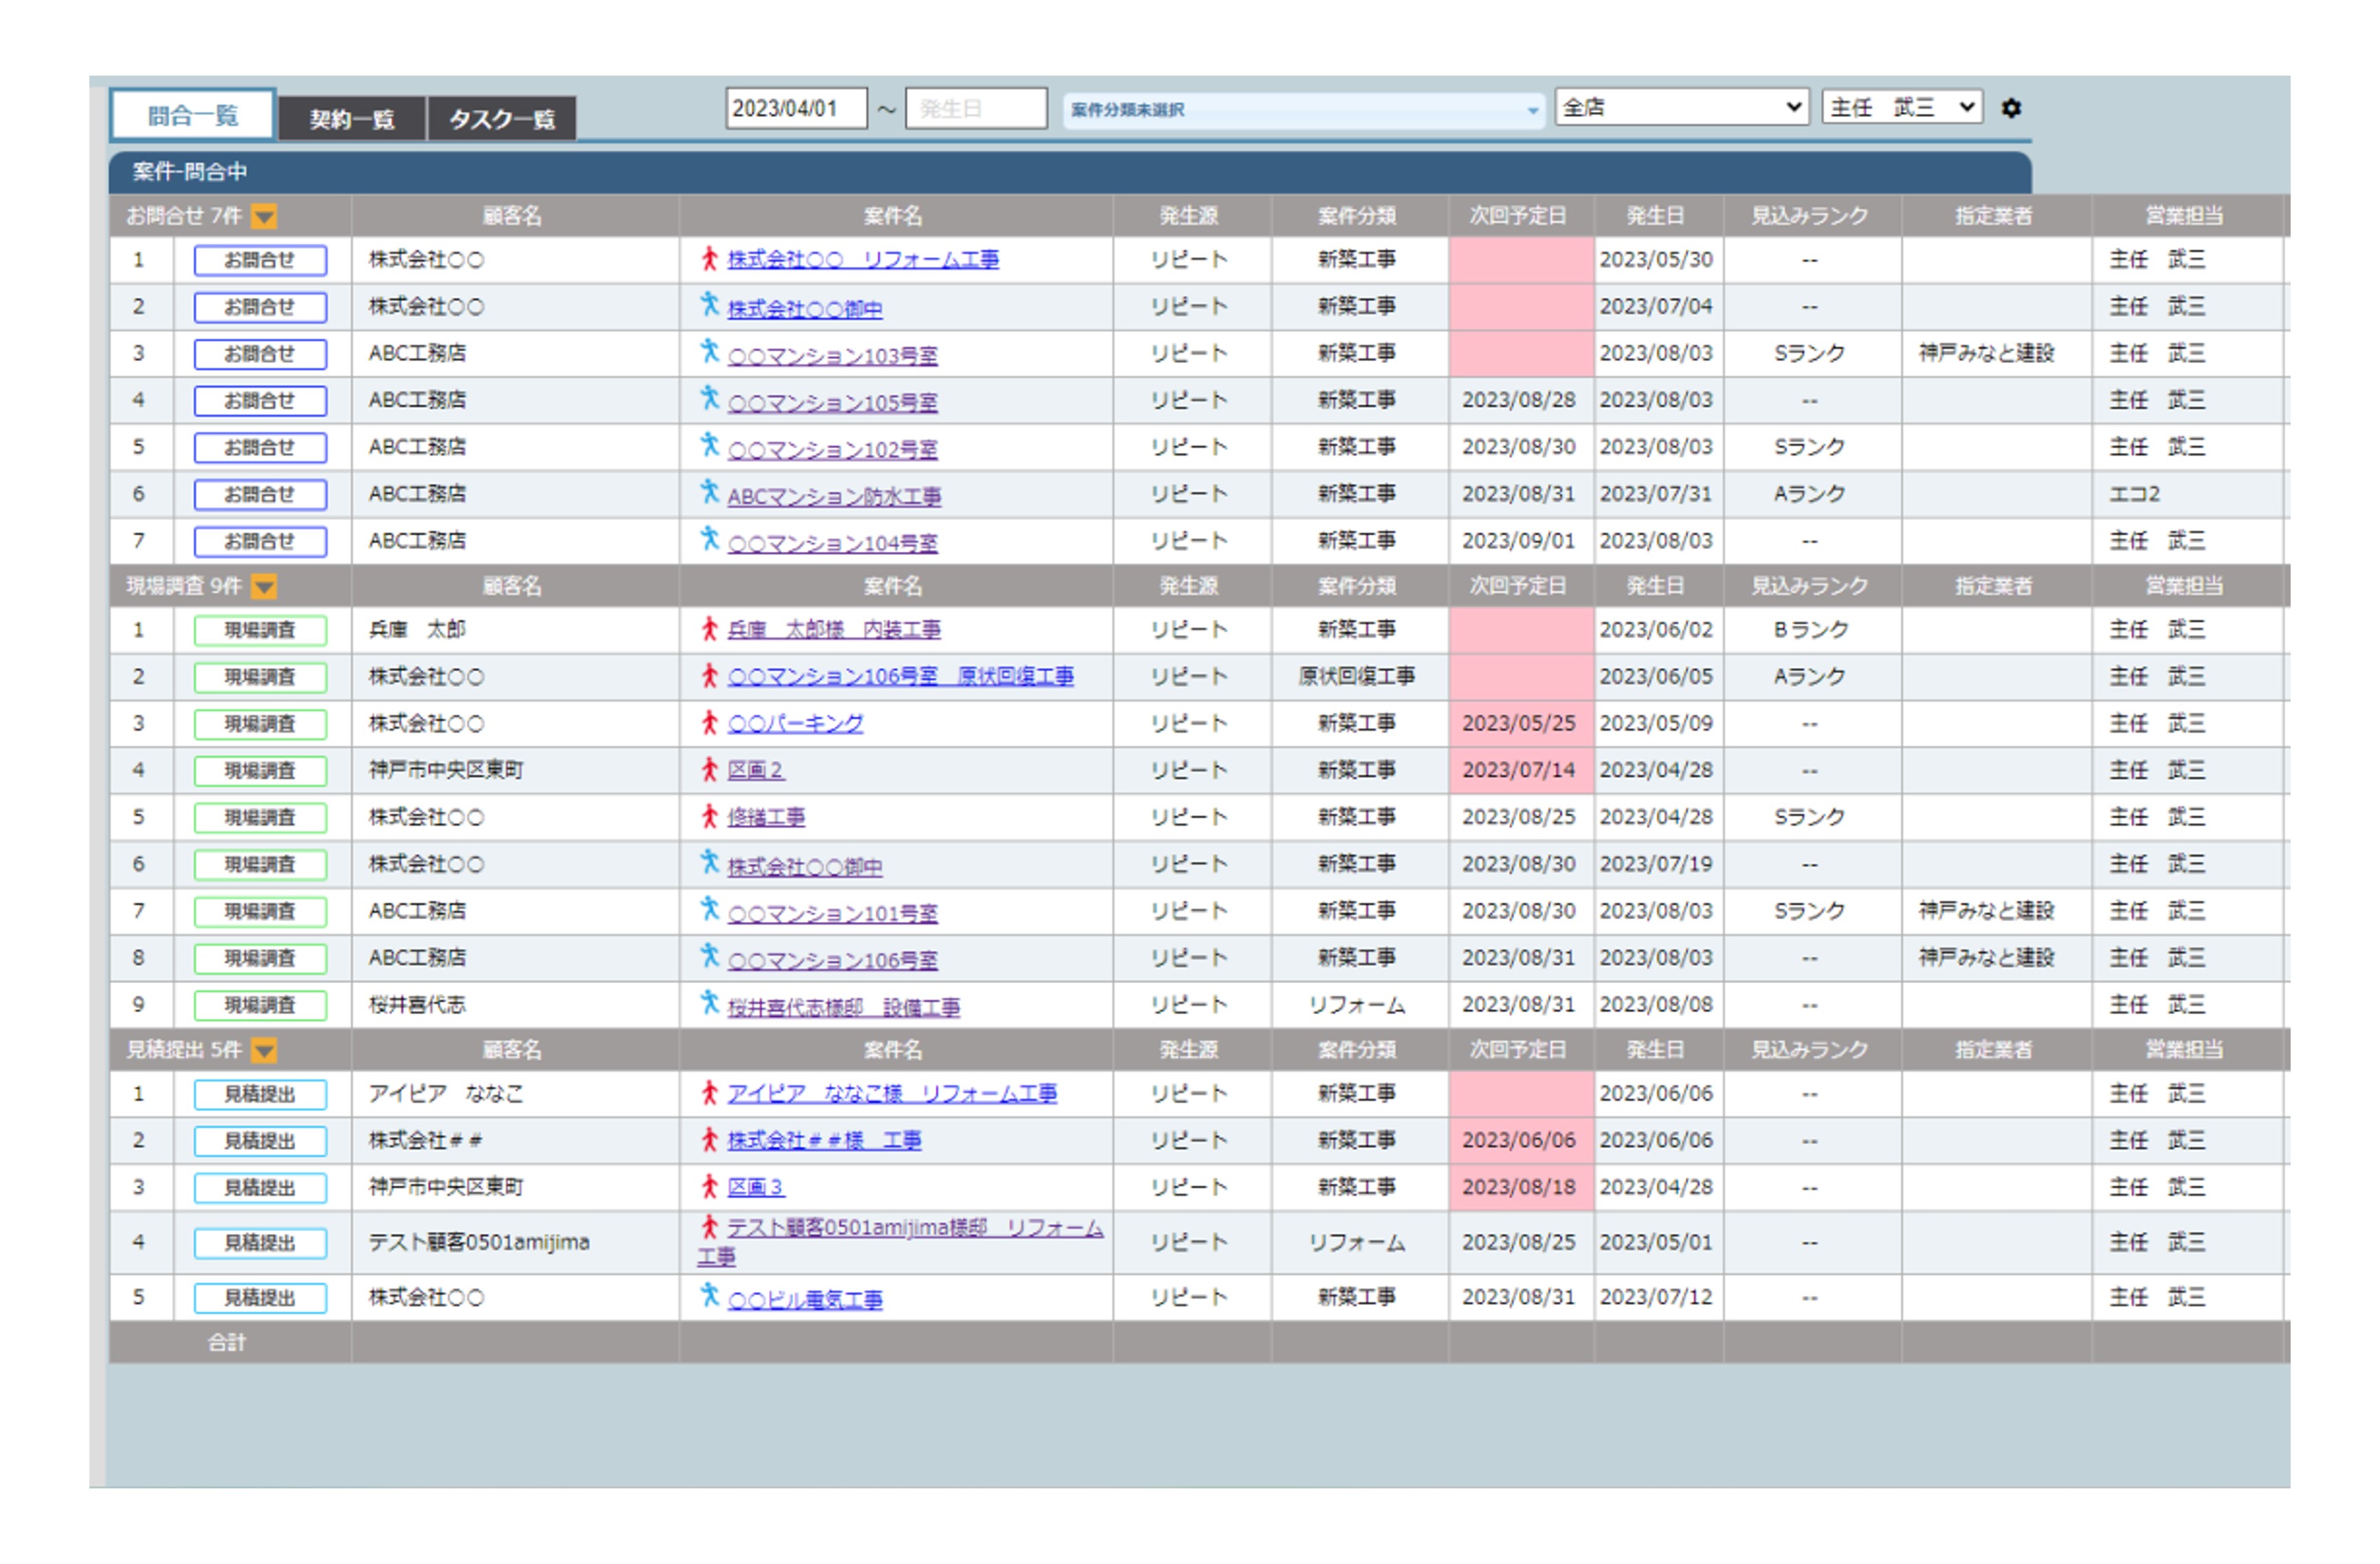Viewport: 2380px width, 1564px height.
Task: Click overdue date 2023/08/18 cell
Action: pos(1521,1187)
